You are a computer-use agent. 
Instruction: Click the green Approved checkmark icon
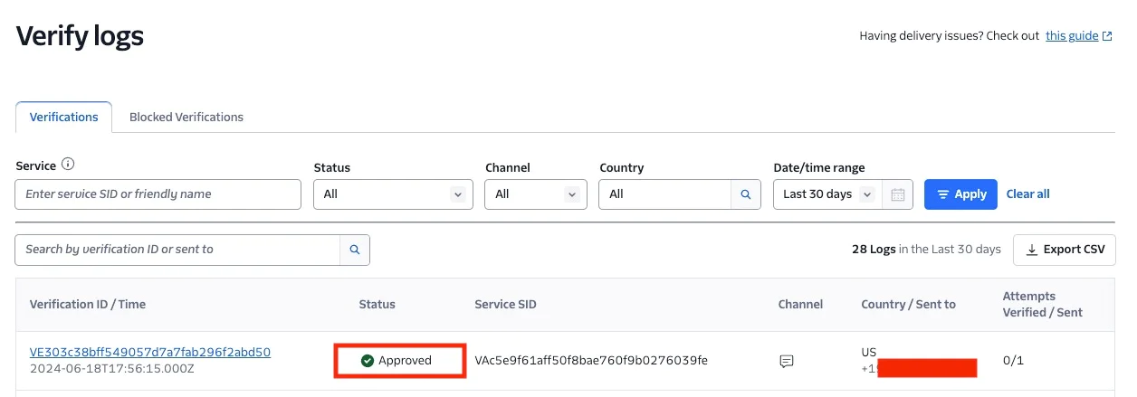coord(367,361)
